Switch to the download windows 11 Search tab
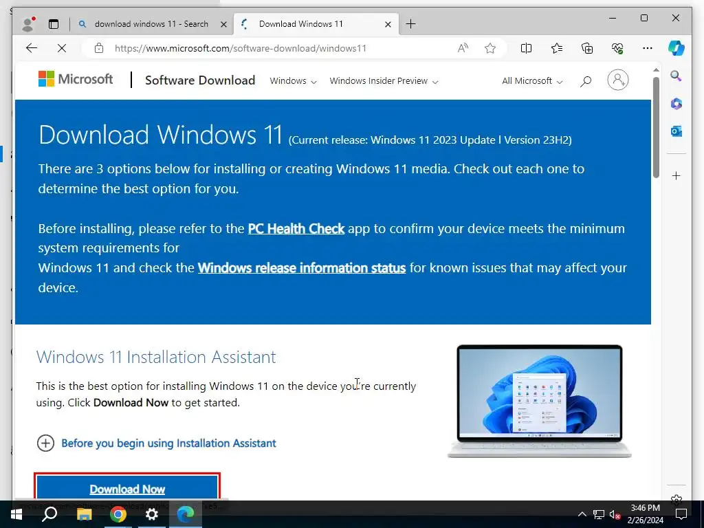The height and width of the screenshot is (528, 704). [151, 24]
